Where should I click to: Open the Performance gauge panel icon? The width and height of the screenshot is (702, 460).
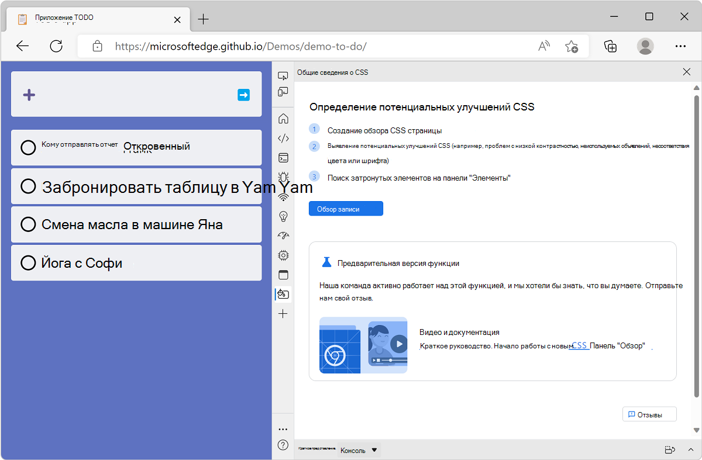pyautogui.click(x=283, y=236)
